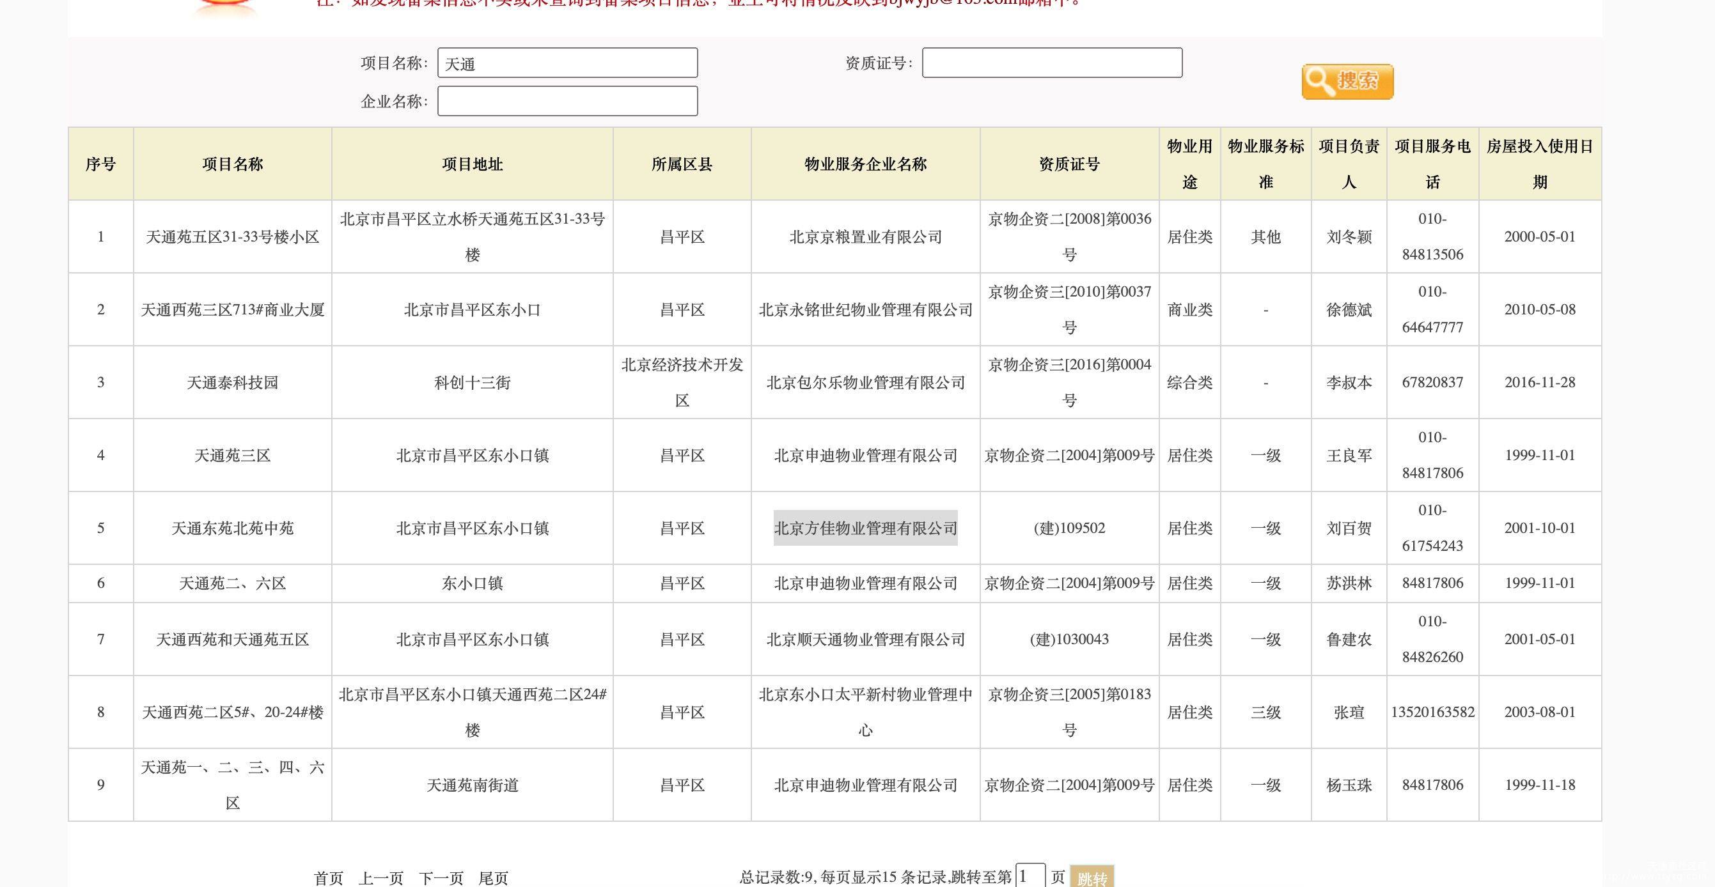The width and height of the screenshot is (1715, 887).
Task: Click 商业类 property use cell
Action: coord(1190,310)
